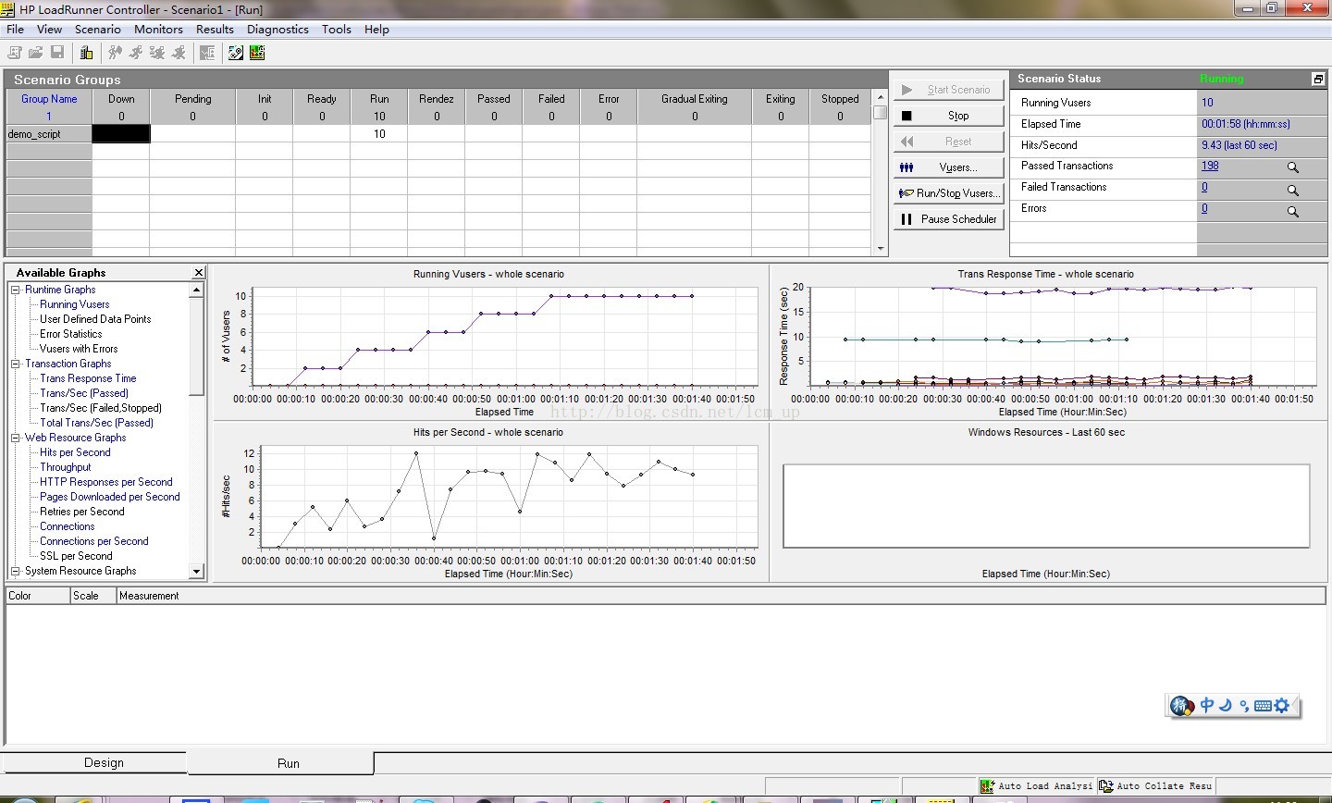Close the Available Graphs panel
Image resolution: width=1332 pixels, height=803 pixels.
click(x=198, y=273)
